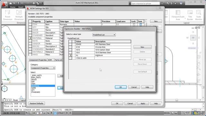Screen dimensions: 206x116
Task: Select row marker for SS400 entry
Action: 70,44
